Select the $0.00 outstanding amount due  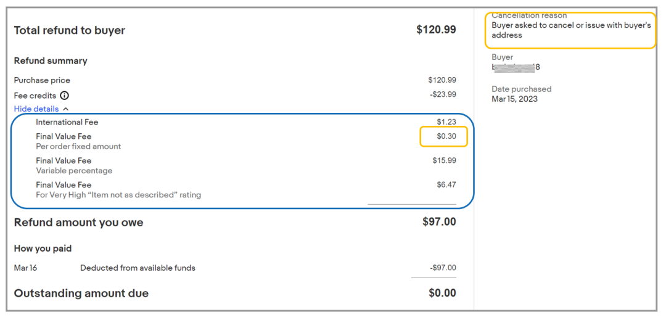pyautogui.click(x=442, y=293)
